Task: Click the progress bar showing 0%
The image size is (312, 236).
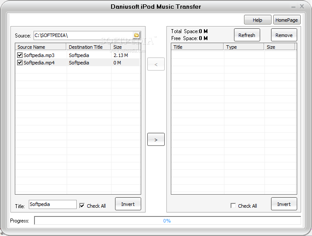Action: pyautogui.click(x=167, y=221)
